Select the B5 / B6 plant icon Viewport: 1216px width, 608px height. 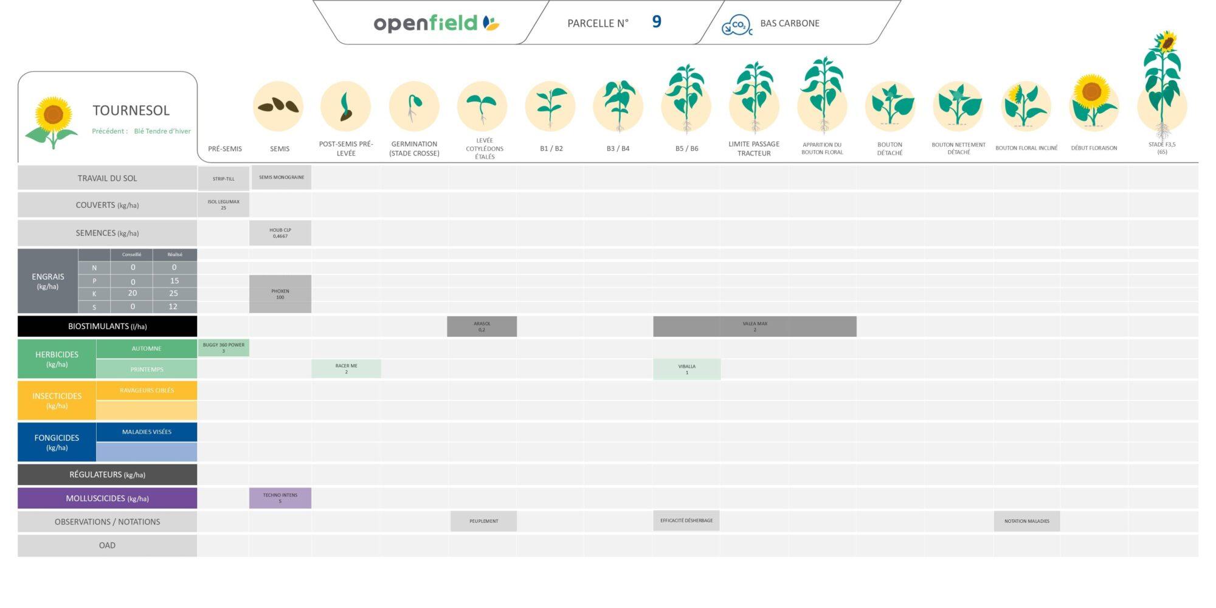pyautogui.click(x=686, y=100)
